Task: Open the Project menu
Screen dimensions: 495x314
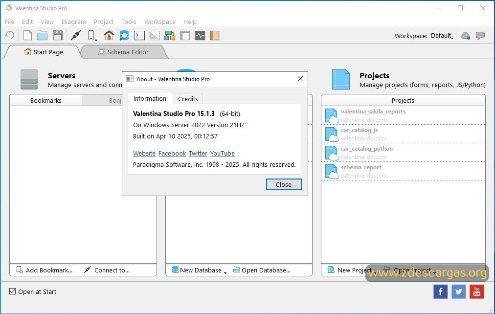Action: [x=104, y=22]
